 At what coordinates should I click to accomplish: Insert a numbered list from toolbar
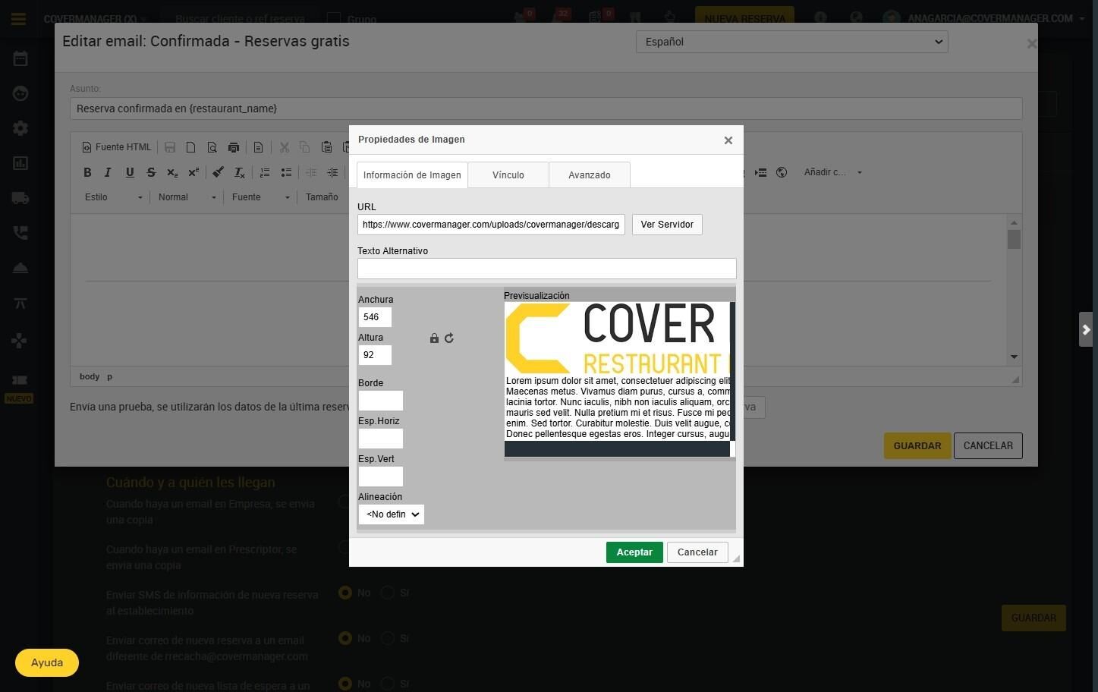264,172
